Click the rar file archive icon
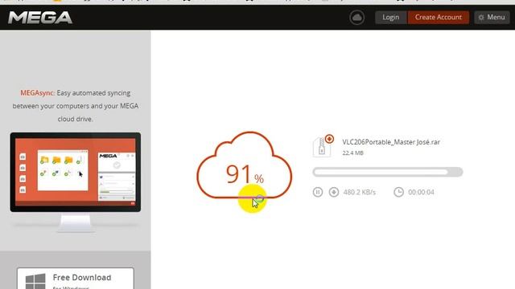The height and width of the screenshot is (289, 515). click(323, 146)
